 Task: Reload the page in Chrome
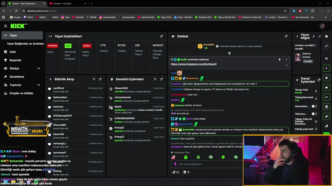click(16, 11)
